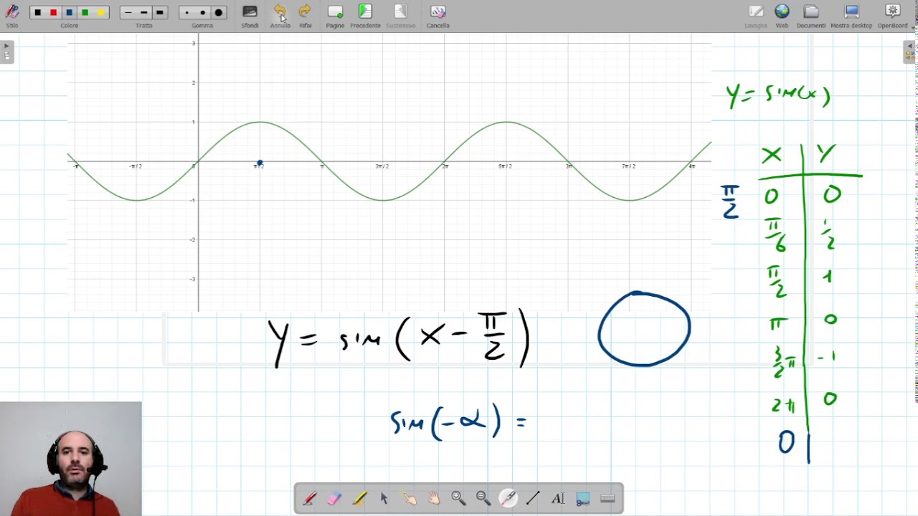This screenshot has height=516, width=918.
Task: Choose the arrow selection tool
Action: click(384, 499)
